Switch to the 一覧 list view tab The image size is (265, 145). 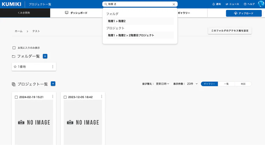[x=226, y=84]
